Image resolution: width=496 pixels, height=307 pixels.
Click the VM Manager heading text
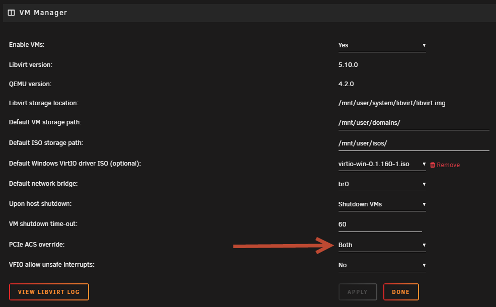pos(43,13)
